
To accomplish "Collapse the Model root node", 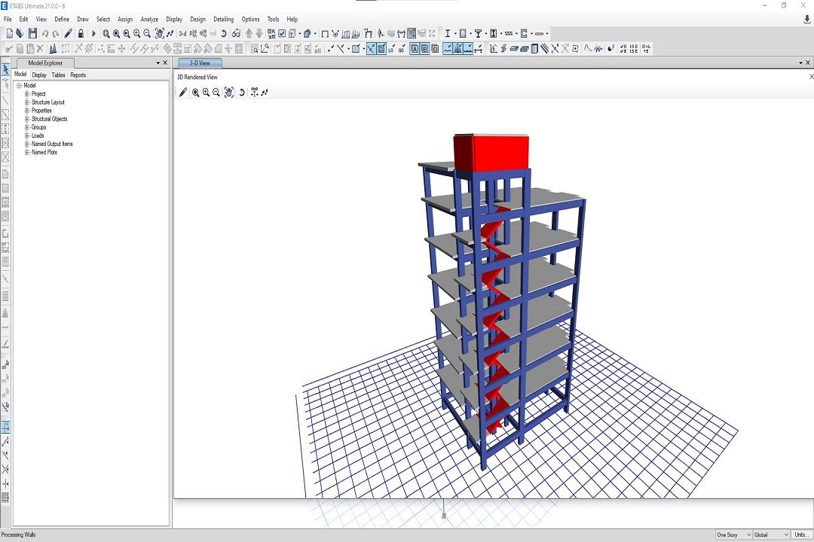I will click(19, 86).
